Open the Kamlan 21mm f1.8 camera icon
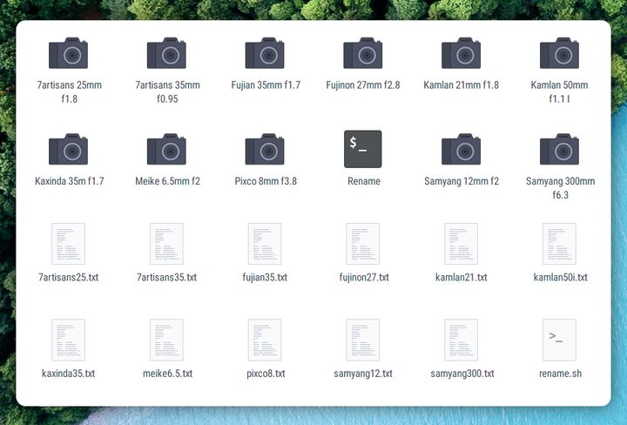 [x=461, y=53]
